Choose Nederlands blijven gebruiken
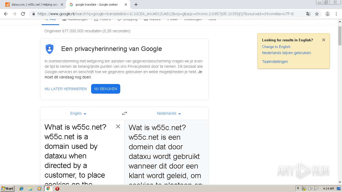The image size is (342, 192). [x=286, y=53]
